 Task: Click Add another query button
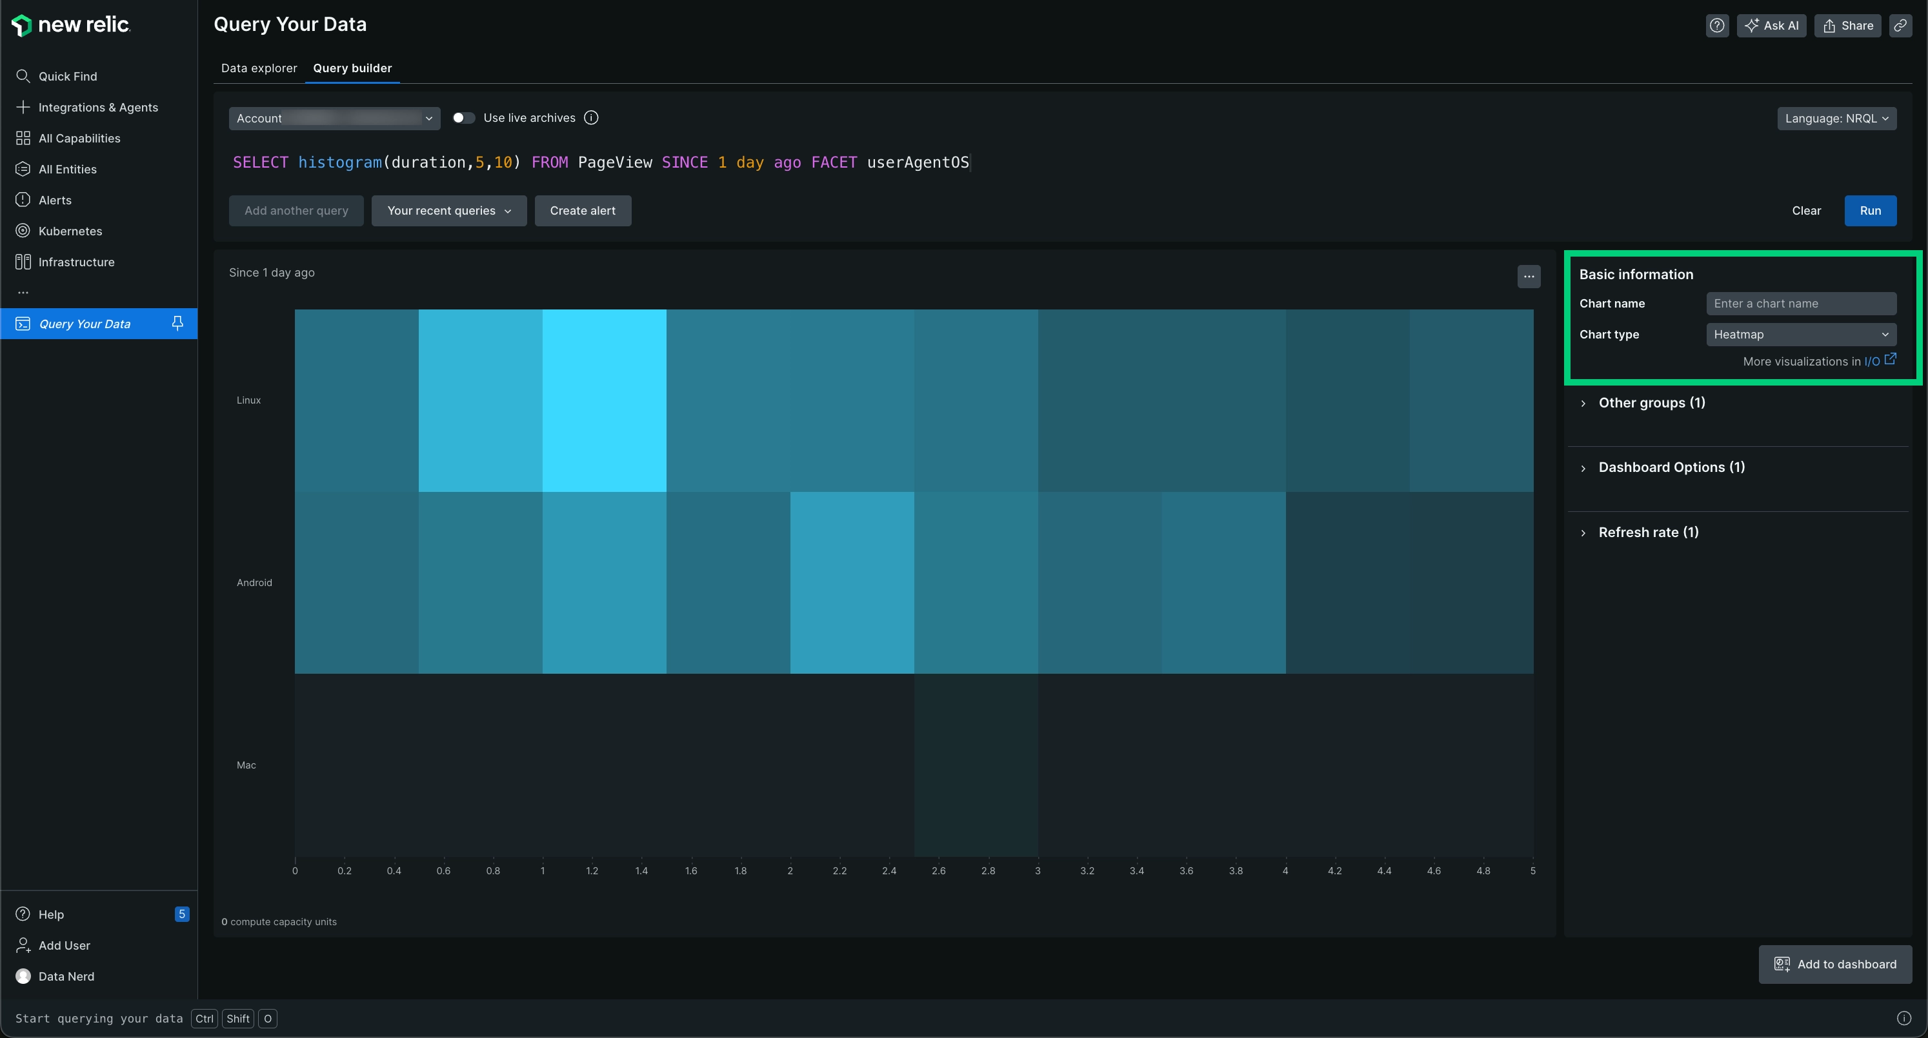pyautogui.click(x=296, y=211)
